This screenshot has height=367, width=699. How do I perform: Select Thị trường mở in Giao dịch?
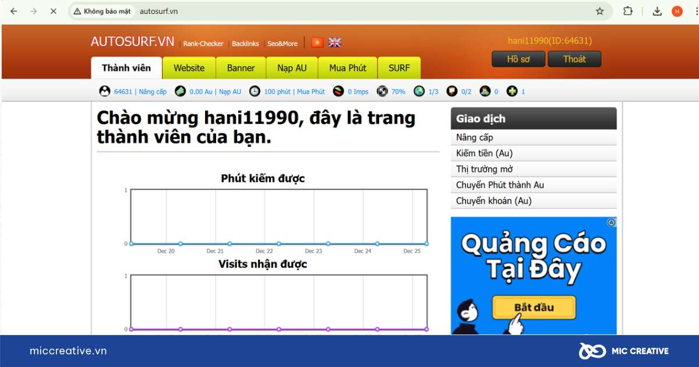pyautogui.click(x=534, y=169)
